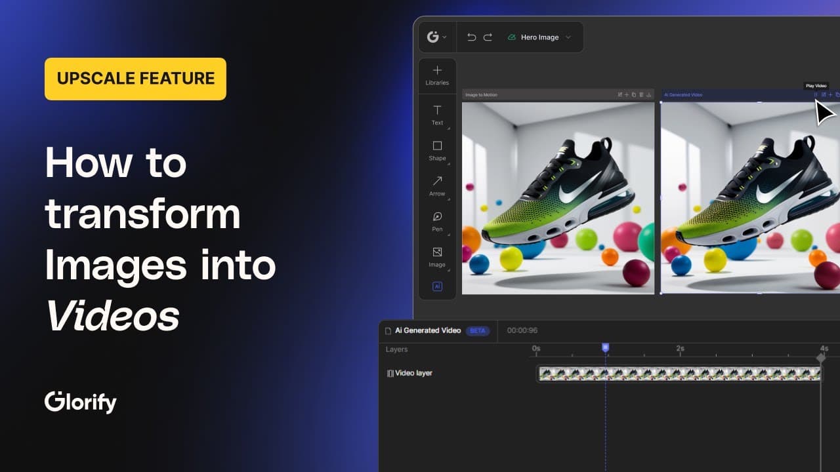Click the film strip icon beside Video layer
This screenshot has height=472, width=840.
coord(390,373)
